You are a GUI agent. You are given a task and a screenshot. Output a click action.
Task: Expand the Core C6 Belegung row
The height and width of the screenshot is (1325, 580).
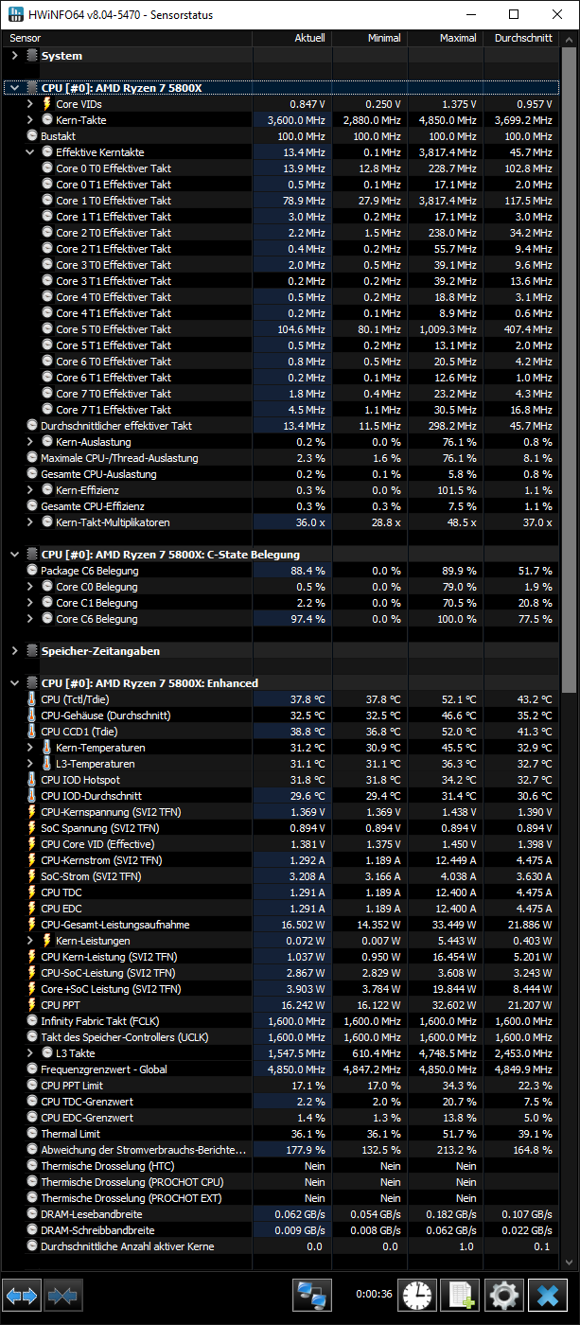30,619
